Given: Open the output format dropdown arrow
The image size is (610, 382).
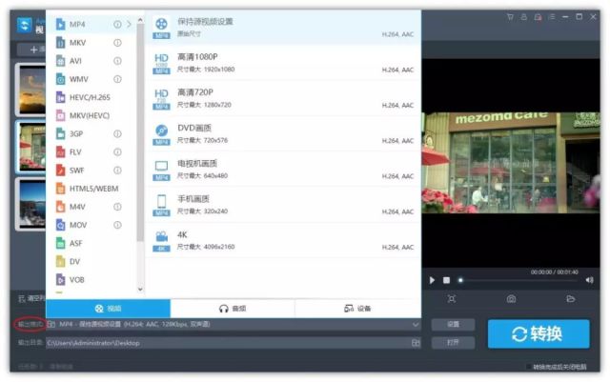Looking at the screenshot, I should (x=416, y=325).
